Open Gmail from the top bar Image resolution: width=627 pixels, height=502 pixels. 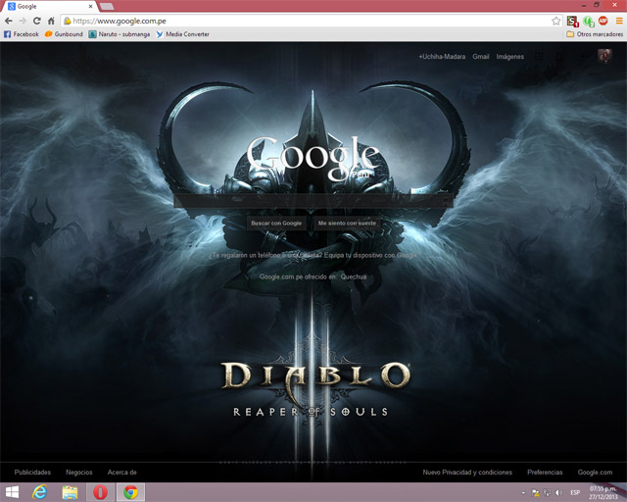tap(481, 57)
